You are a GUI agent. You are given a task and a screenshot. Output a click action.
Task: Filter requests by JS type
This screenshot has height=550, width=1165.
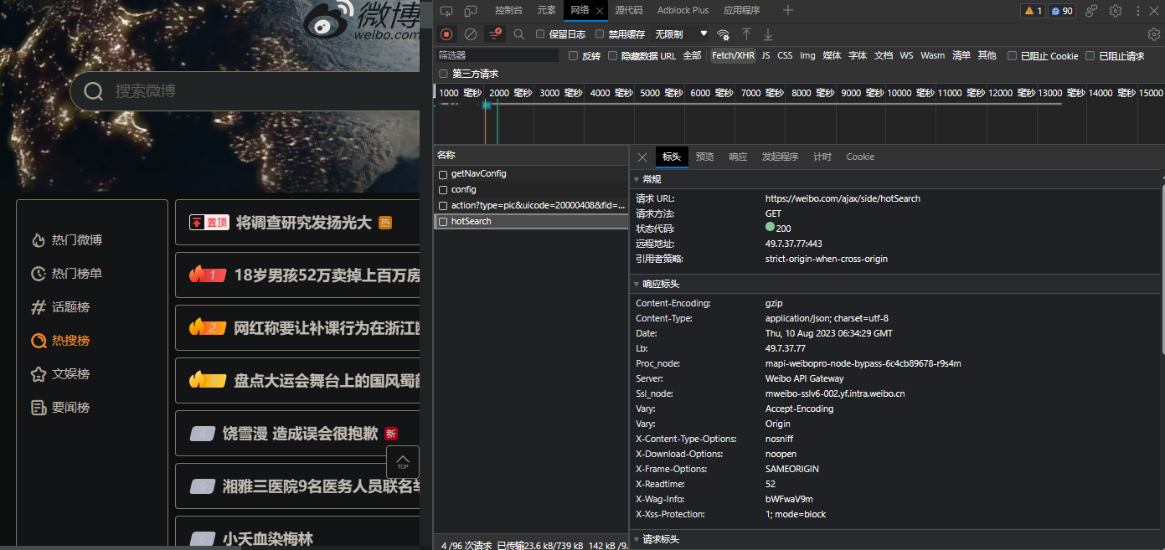[765, 56]
